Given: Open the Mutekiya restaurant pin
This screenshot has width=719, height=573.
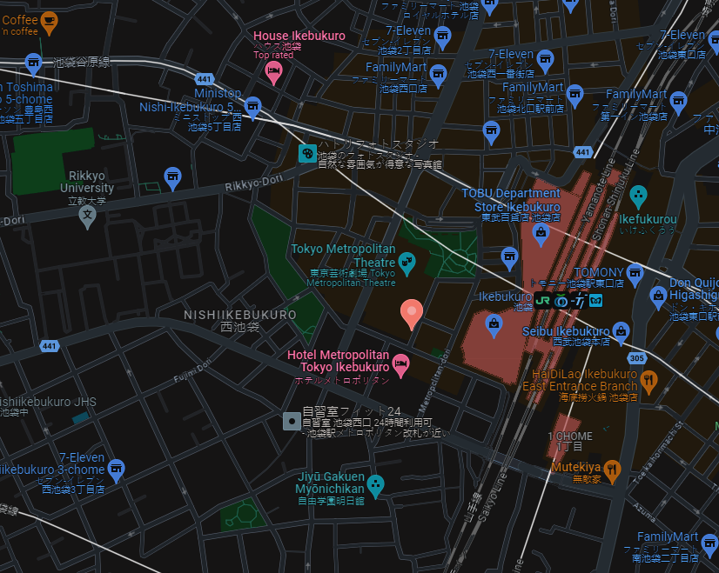Looking at the screenshot, I should pos(612,471).
